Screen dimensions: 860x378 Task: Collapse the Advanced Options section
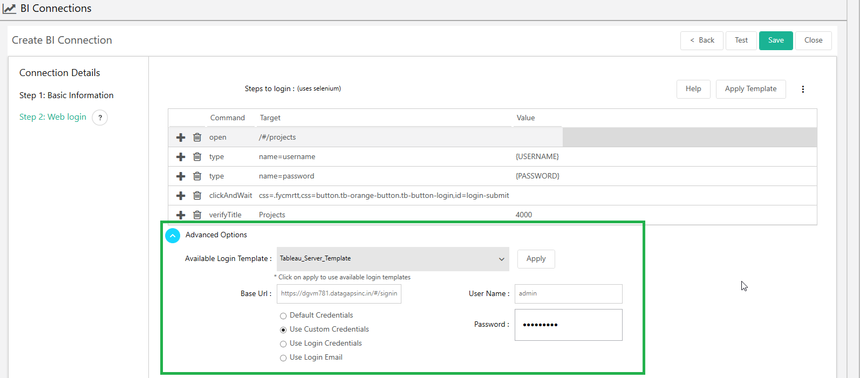[173, 236]
